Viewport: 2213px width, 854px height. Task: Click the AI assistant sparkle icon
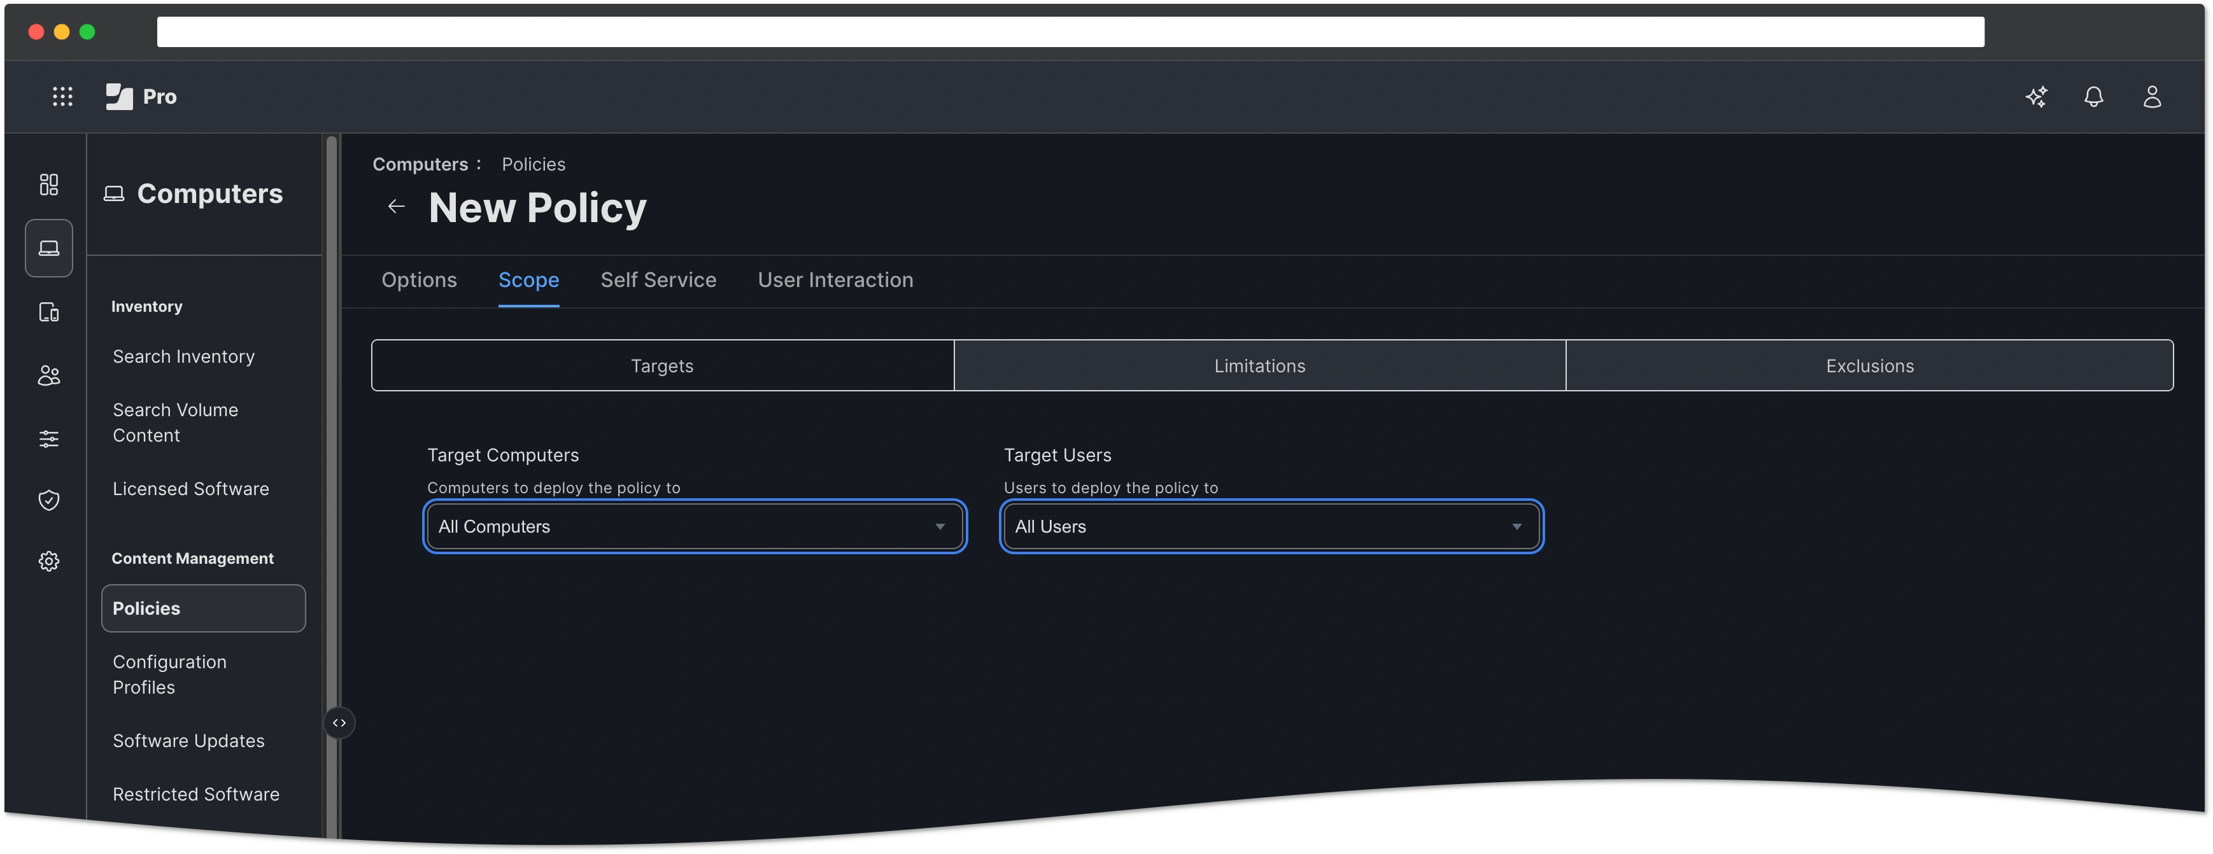2036,96
